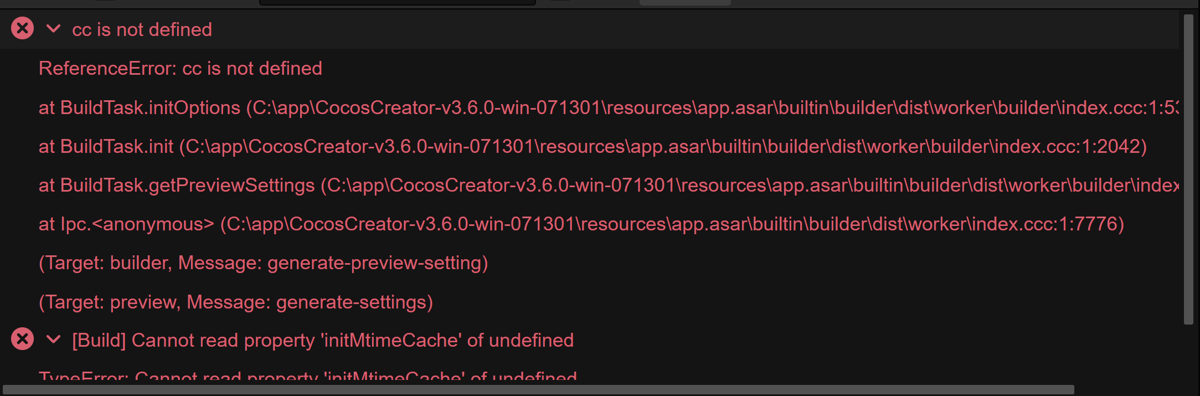Image resolution: width=1200 pixels, height=396 pixels.
Task: Collapse the [Build] initMtimeCache error entry
Action: point(53,339)
